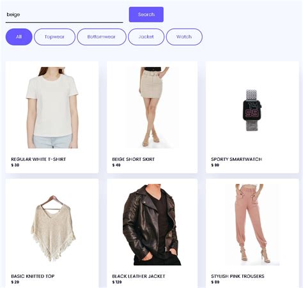Click the Sporty Smartwatch title
This screenshot has width=303, height=288.
(237, 159)
